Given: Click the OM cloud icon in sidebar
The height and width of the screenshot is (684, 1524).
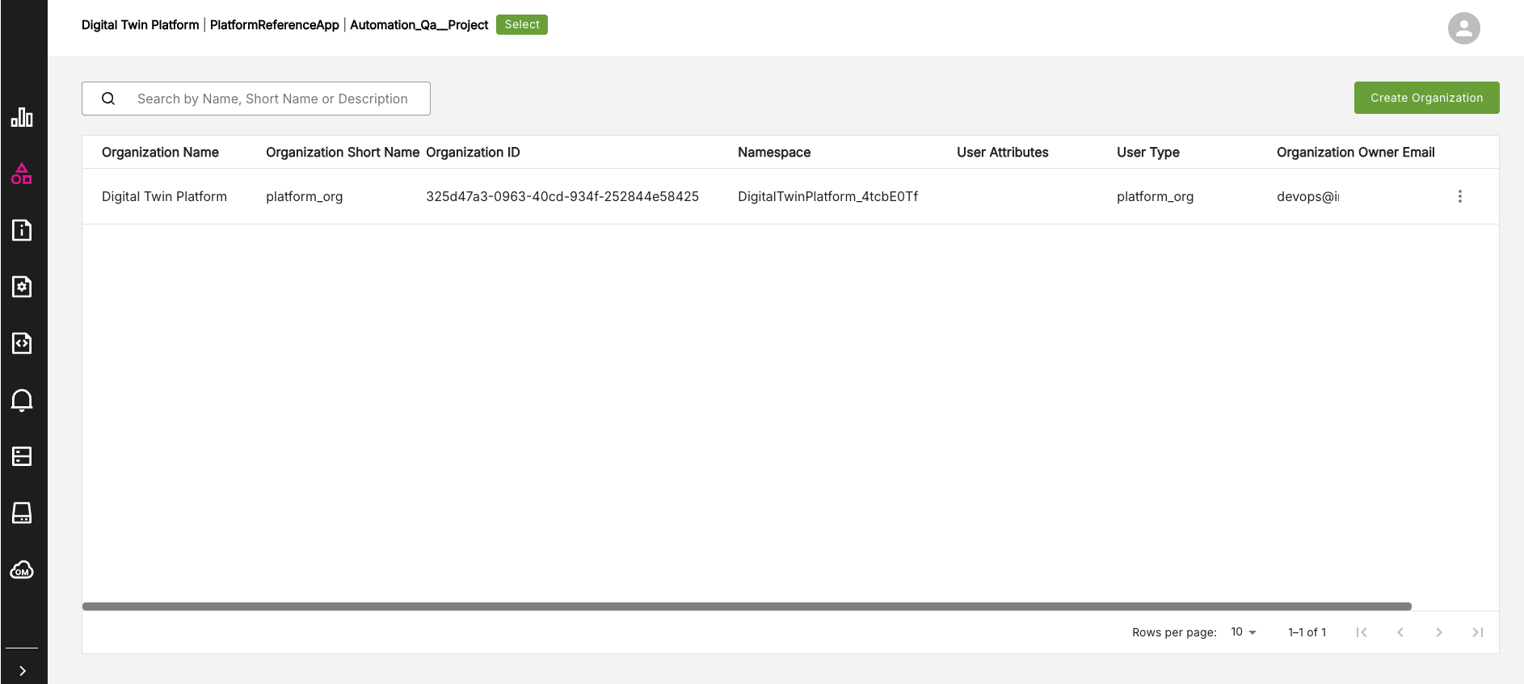Looking at the screenshot, I should [x=22, y=570].
